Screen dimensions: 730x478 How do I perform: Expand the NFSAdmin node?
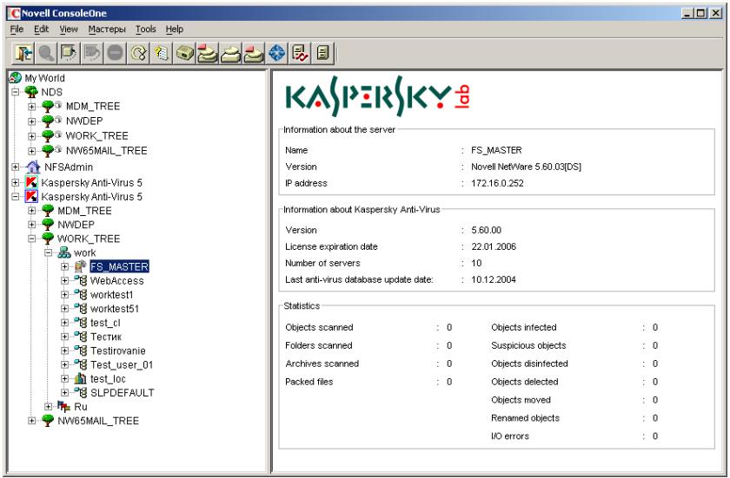16,167
